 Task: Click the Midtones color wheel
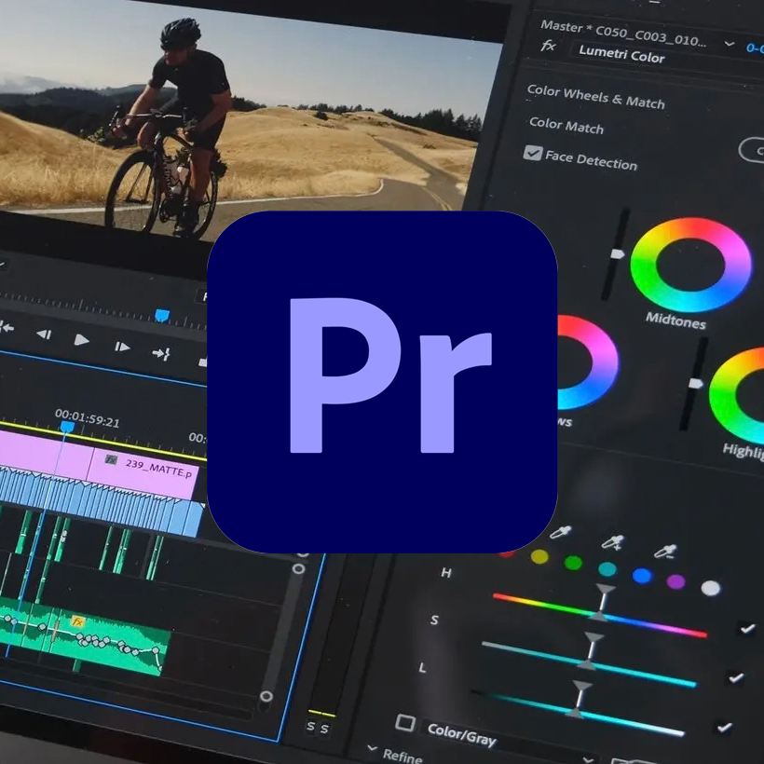pyautogui.click(x=690, y=265)
